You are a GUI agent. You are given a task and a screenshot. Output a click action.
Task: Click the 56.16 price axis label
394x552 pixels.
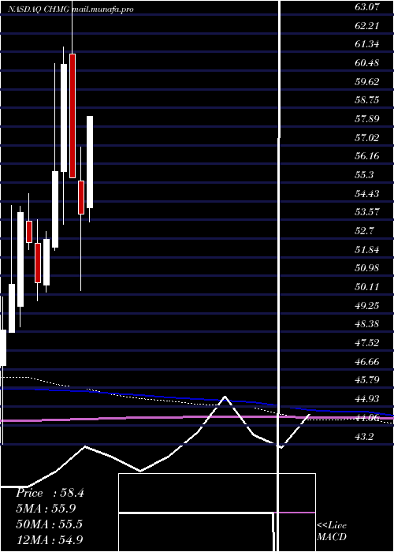click(367, 156)
